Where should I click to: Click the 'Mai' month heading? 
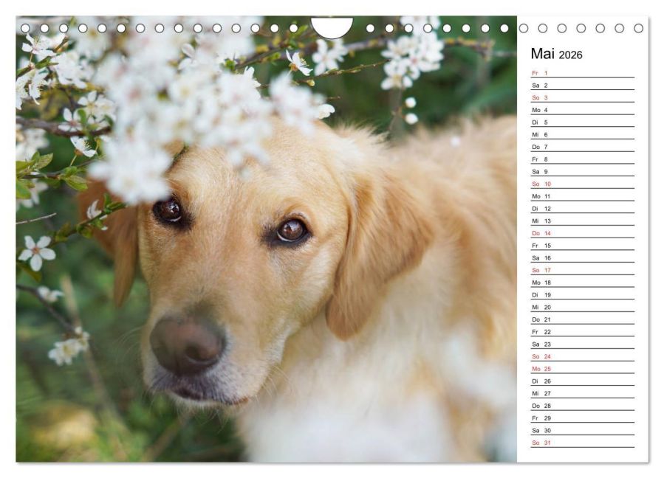(542, 54)
